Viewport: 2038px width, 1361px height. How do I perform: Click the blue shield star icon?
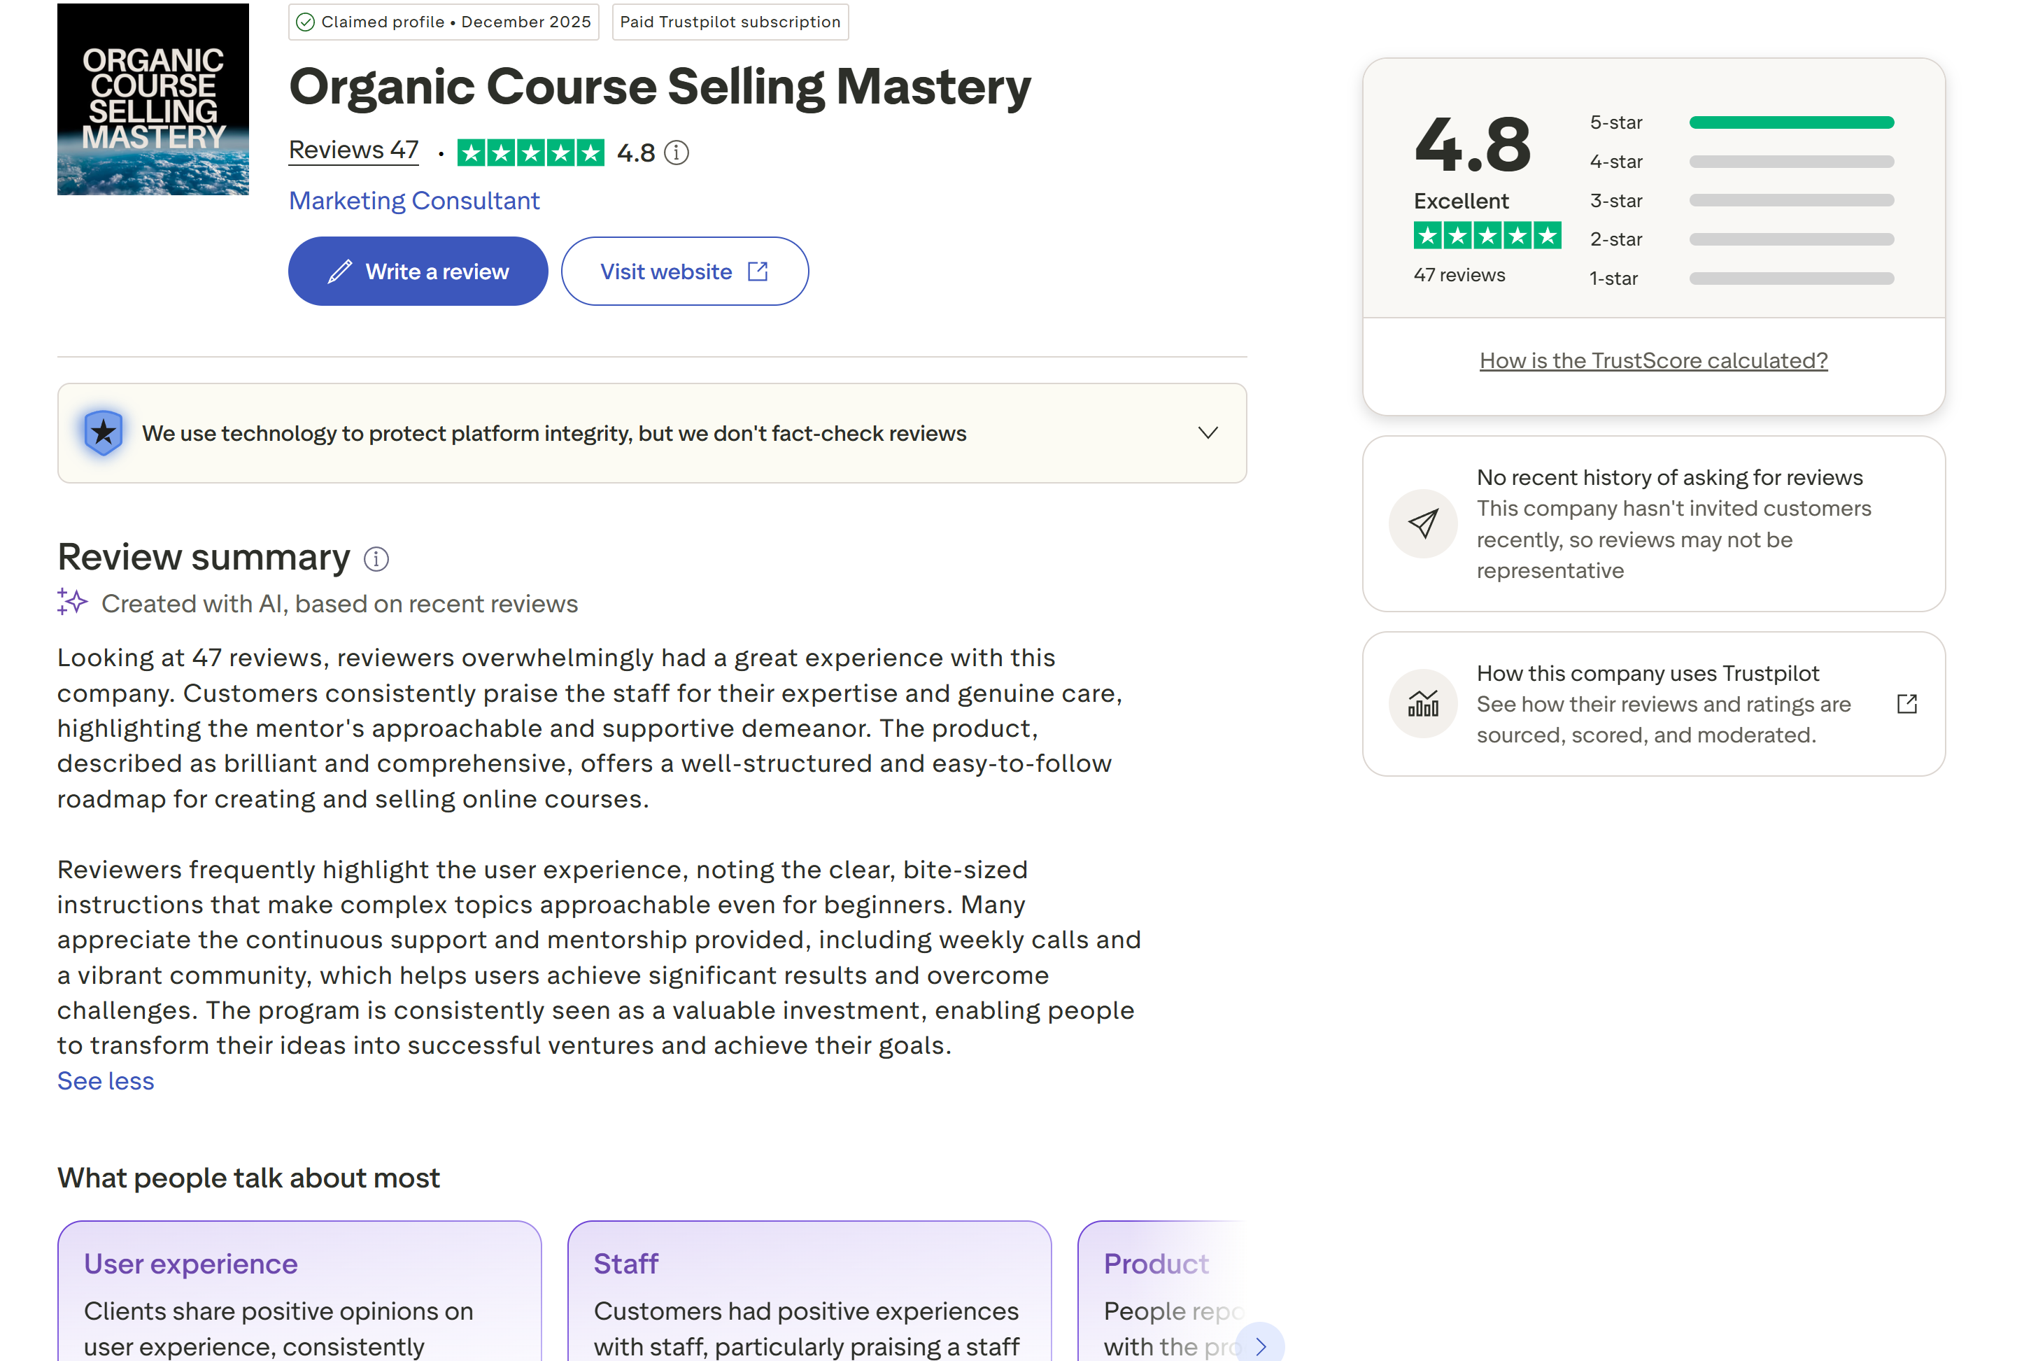click(104, 432)
